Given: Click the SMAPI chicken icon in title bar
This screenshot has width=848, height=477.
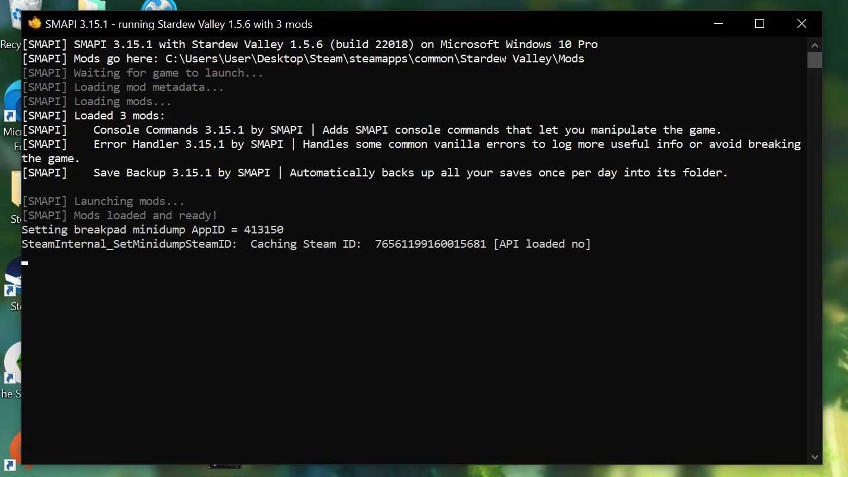Looking at the screenshot, I should coord(35,24).
